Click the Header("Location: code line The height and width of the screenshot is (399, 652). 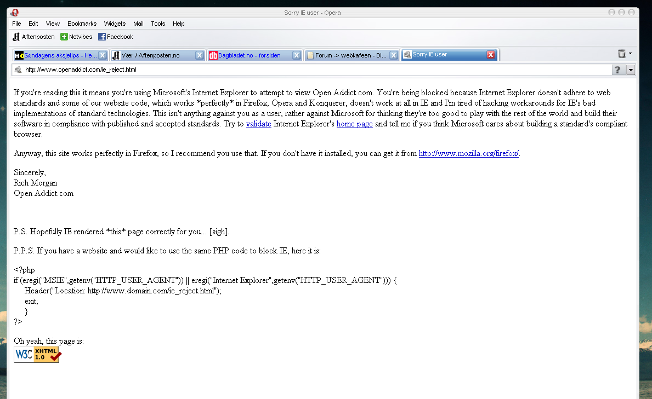point(123,291)
